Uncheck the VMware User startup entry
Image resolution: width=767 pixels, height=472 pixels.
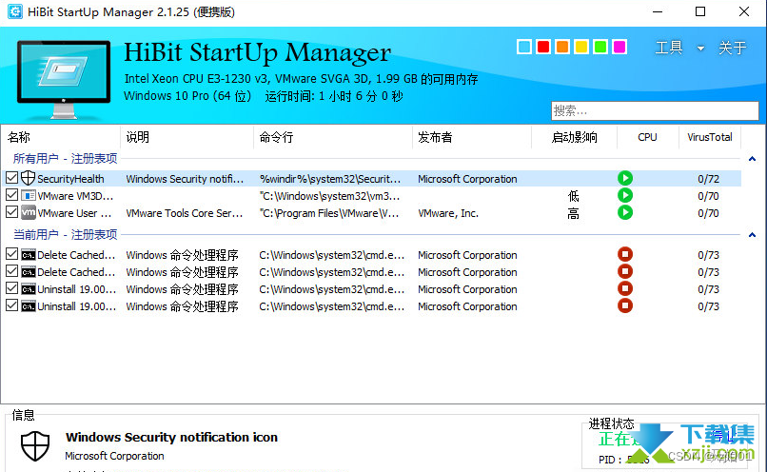tap(11, 212)
